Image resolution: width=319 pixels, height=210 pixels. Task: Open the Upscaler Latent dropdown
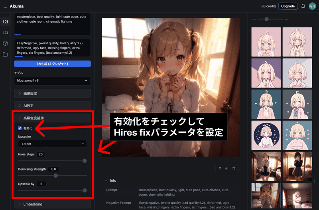53,144
